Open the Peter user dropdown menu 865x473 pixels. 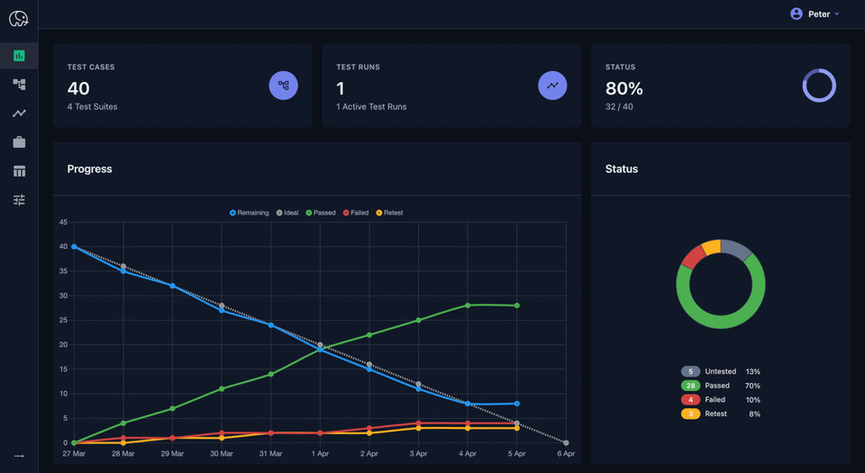(x=815, y=14)
